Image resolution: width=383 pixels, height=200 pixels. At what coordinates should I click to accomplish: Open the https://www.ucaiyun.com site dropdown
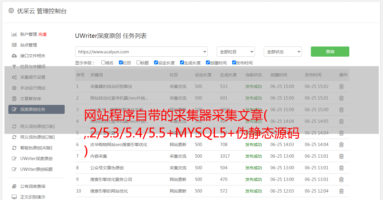click(141, 52)
